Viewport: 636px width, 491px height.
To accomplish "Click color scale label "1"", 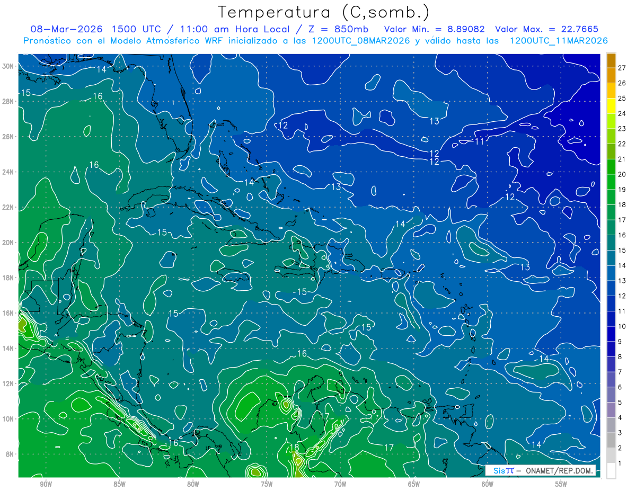I will [x=620, y=463].
